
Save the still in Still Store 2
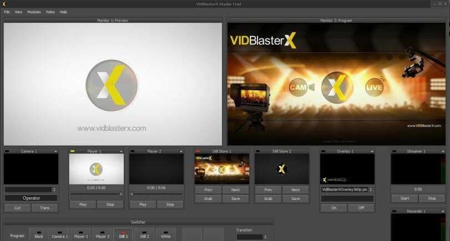[x=296, y=198]
